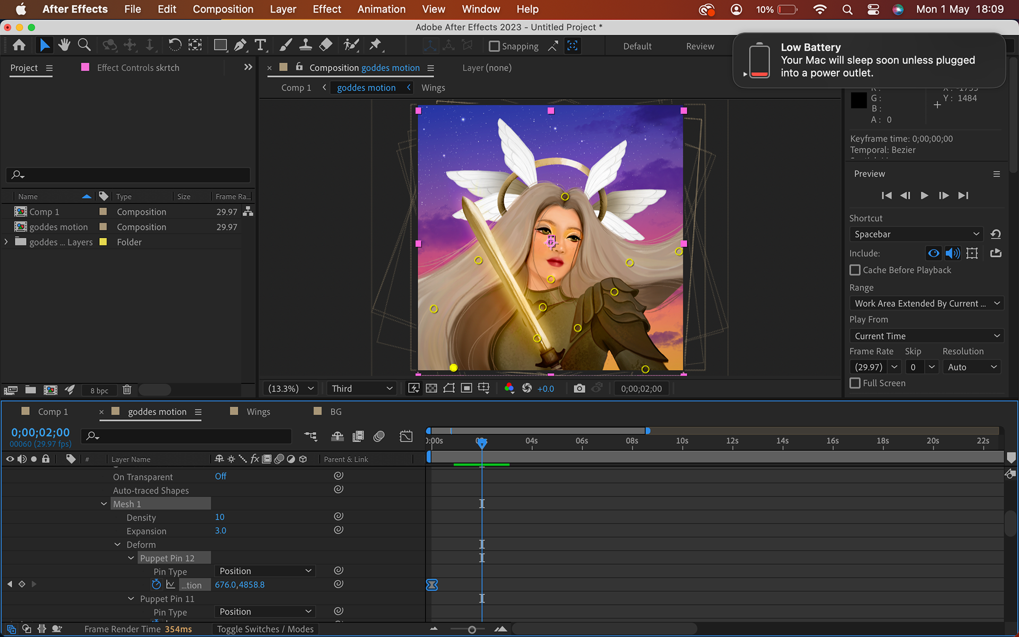The width and height of the screenshot is (1019, 637).
Task: Toggle Include audio speaker icon in Preview
Action: click(x=953, y=253)
